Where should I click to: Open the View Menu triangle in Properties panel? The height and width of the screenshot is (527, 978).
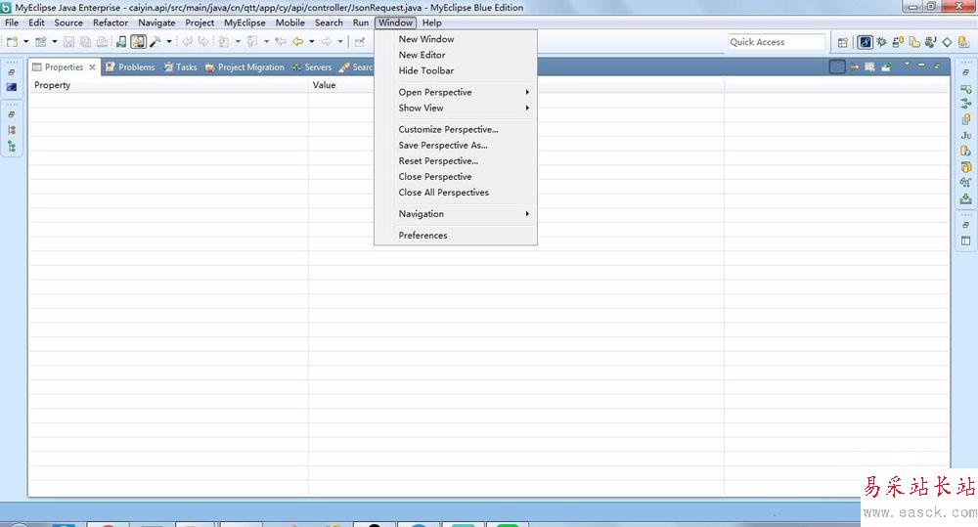tap(907, 65)
